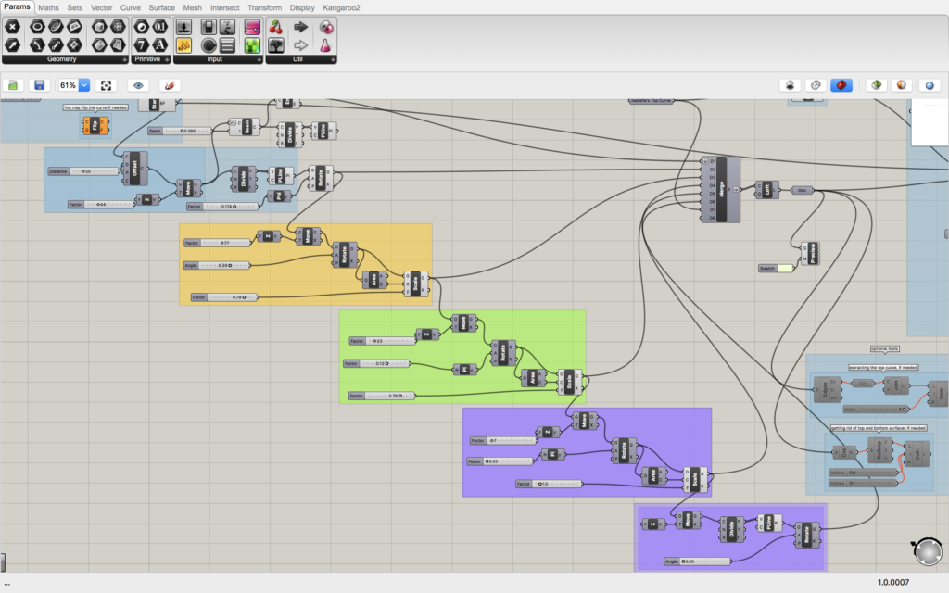
Task: Select the Mesh parameter icon
Action: click(x=118, y=27)
